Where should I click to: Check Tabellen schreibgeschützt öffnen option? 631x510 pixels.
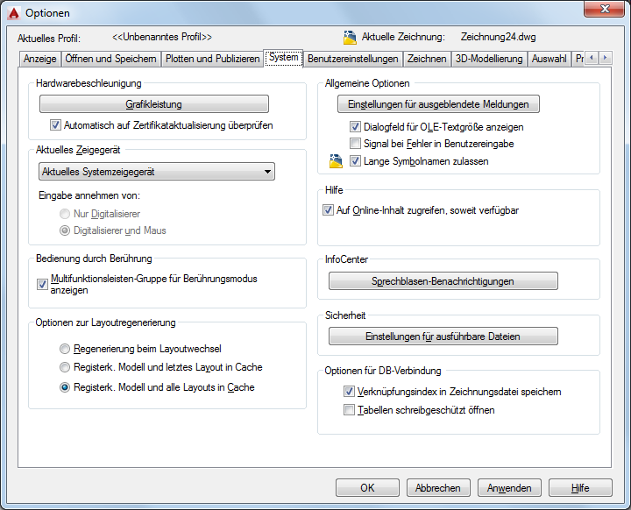[x=349, y=410]
